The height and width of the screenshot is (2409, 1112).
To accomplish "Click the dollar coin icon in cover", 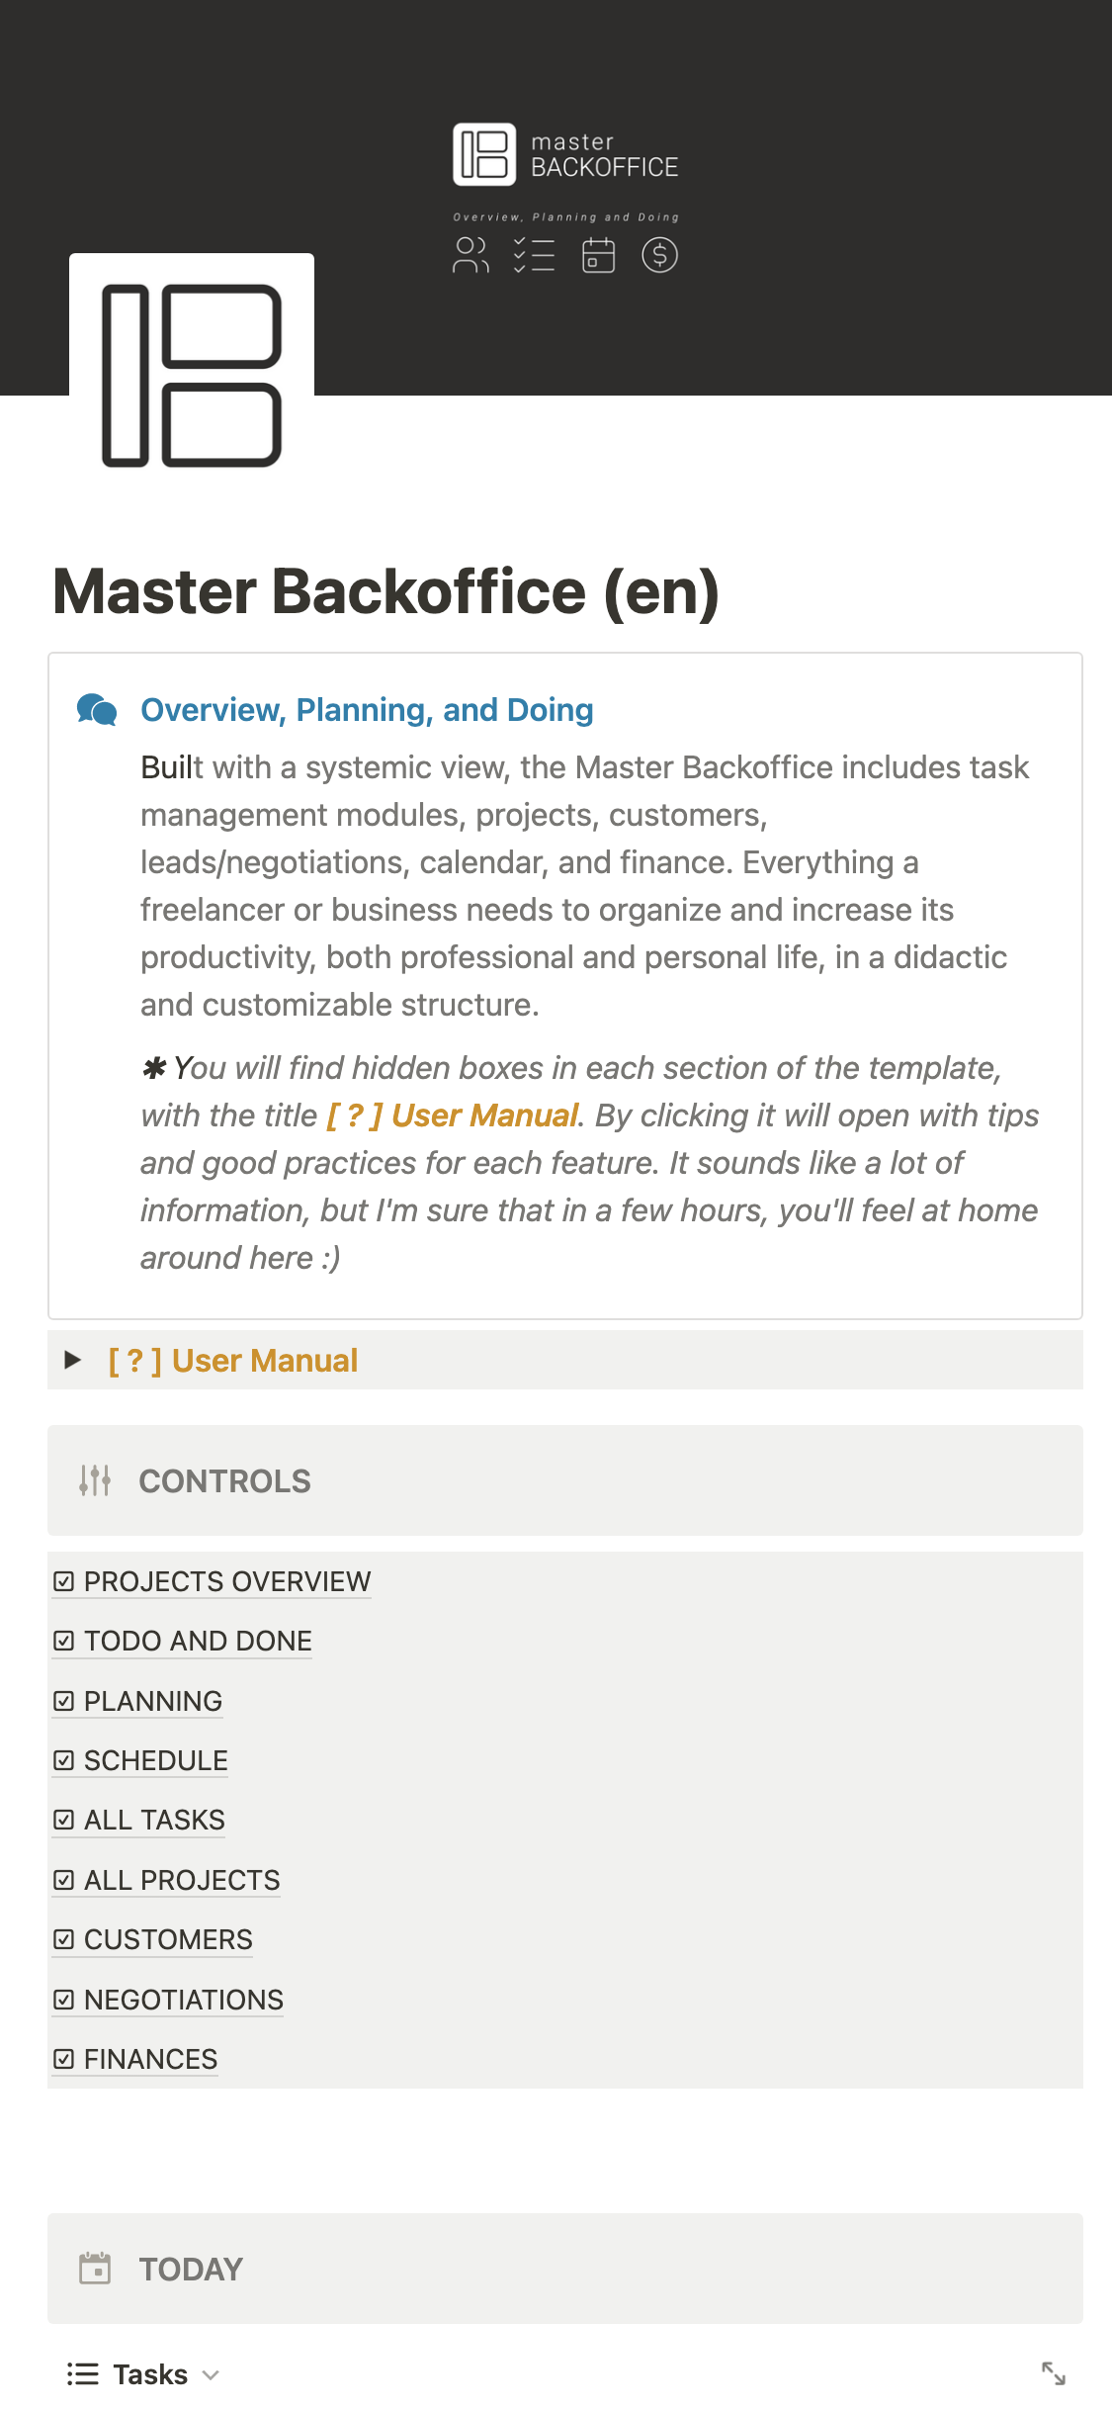I will pos(659,255).
